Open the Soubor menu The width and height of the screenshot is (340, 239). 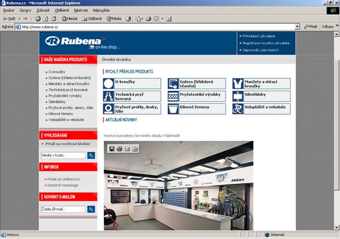(8, 10)
